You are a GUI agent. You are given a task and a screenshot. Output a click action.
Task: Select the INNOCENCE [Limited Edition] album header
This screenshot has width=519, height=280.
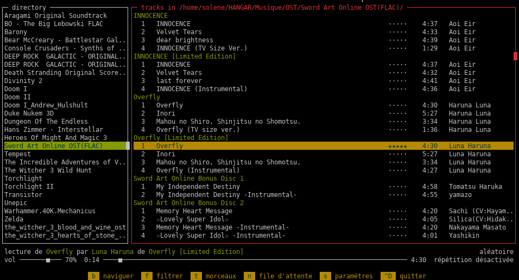click(185, 56)
